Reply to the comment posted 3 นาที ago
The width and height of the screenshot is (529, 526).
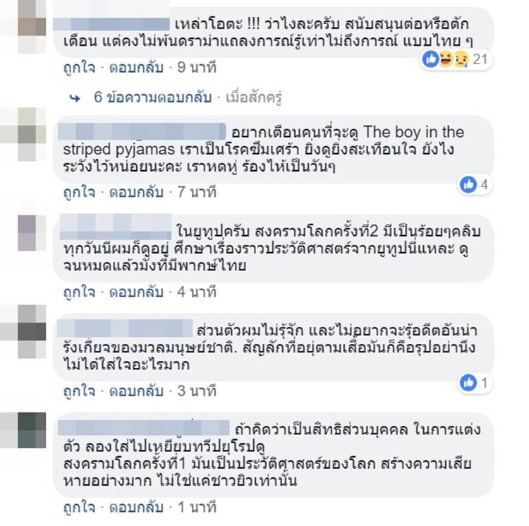tap(136, 391)
